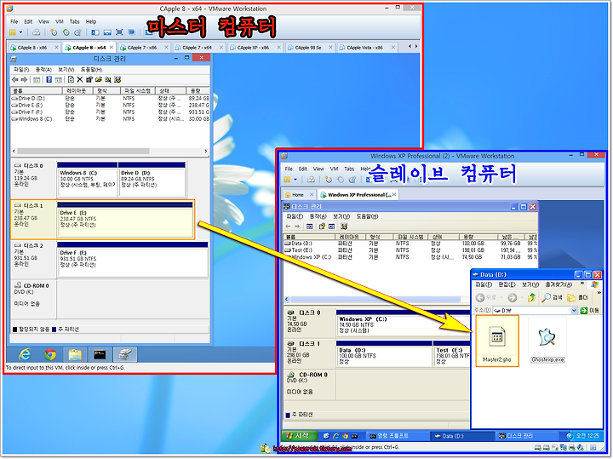Screen dimensions: 613x459
Task: Click the full screen icon in CApple 8 toolbar
Action: tap(120, 32)
